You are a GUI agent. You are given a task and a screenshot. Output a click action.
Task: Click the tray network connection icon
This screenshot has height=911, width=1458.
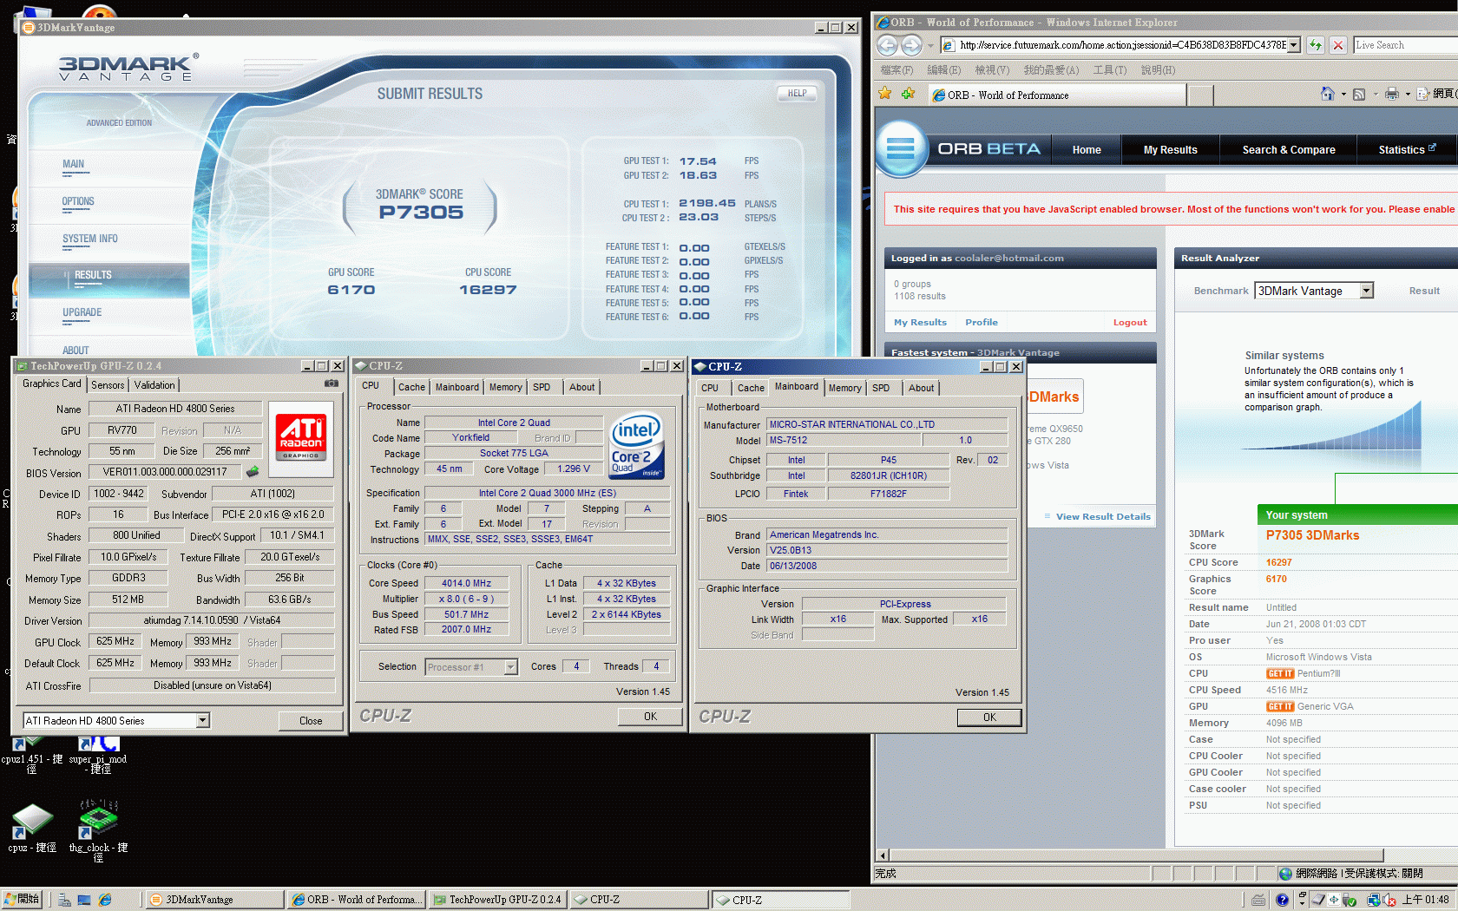(1374, 900)
